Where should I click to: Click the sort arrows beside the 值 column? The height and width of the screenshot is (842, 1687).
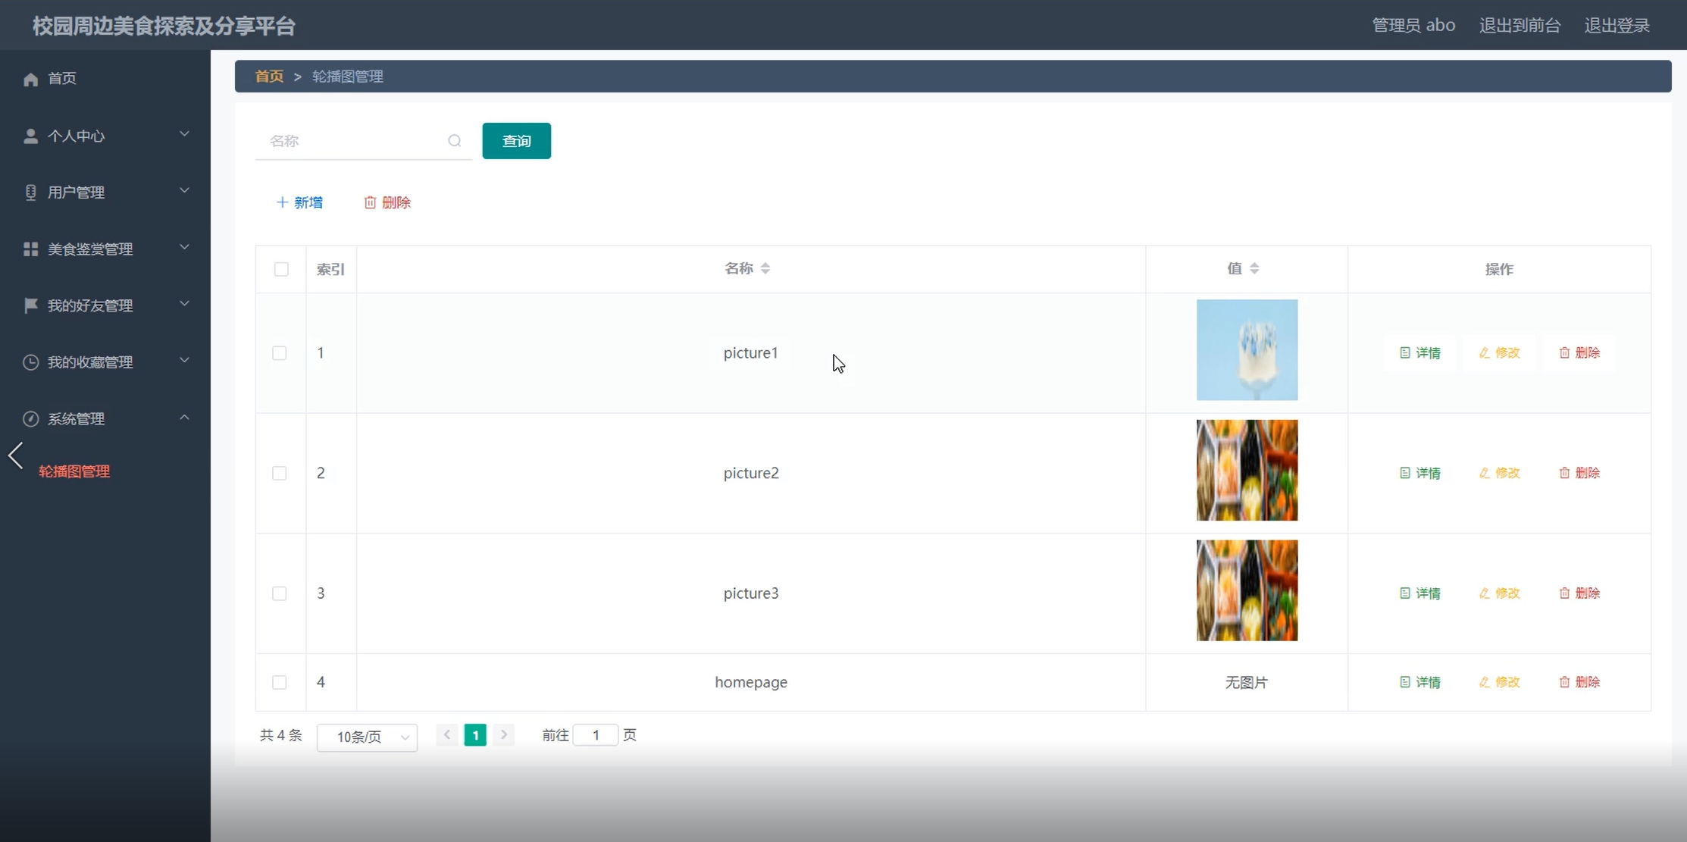(1254, 268)
